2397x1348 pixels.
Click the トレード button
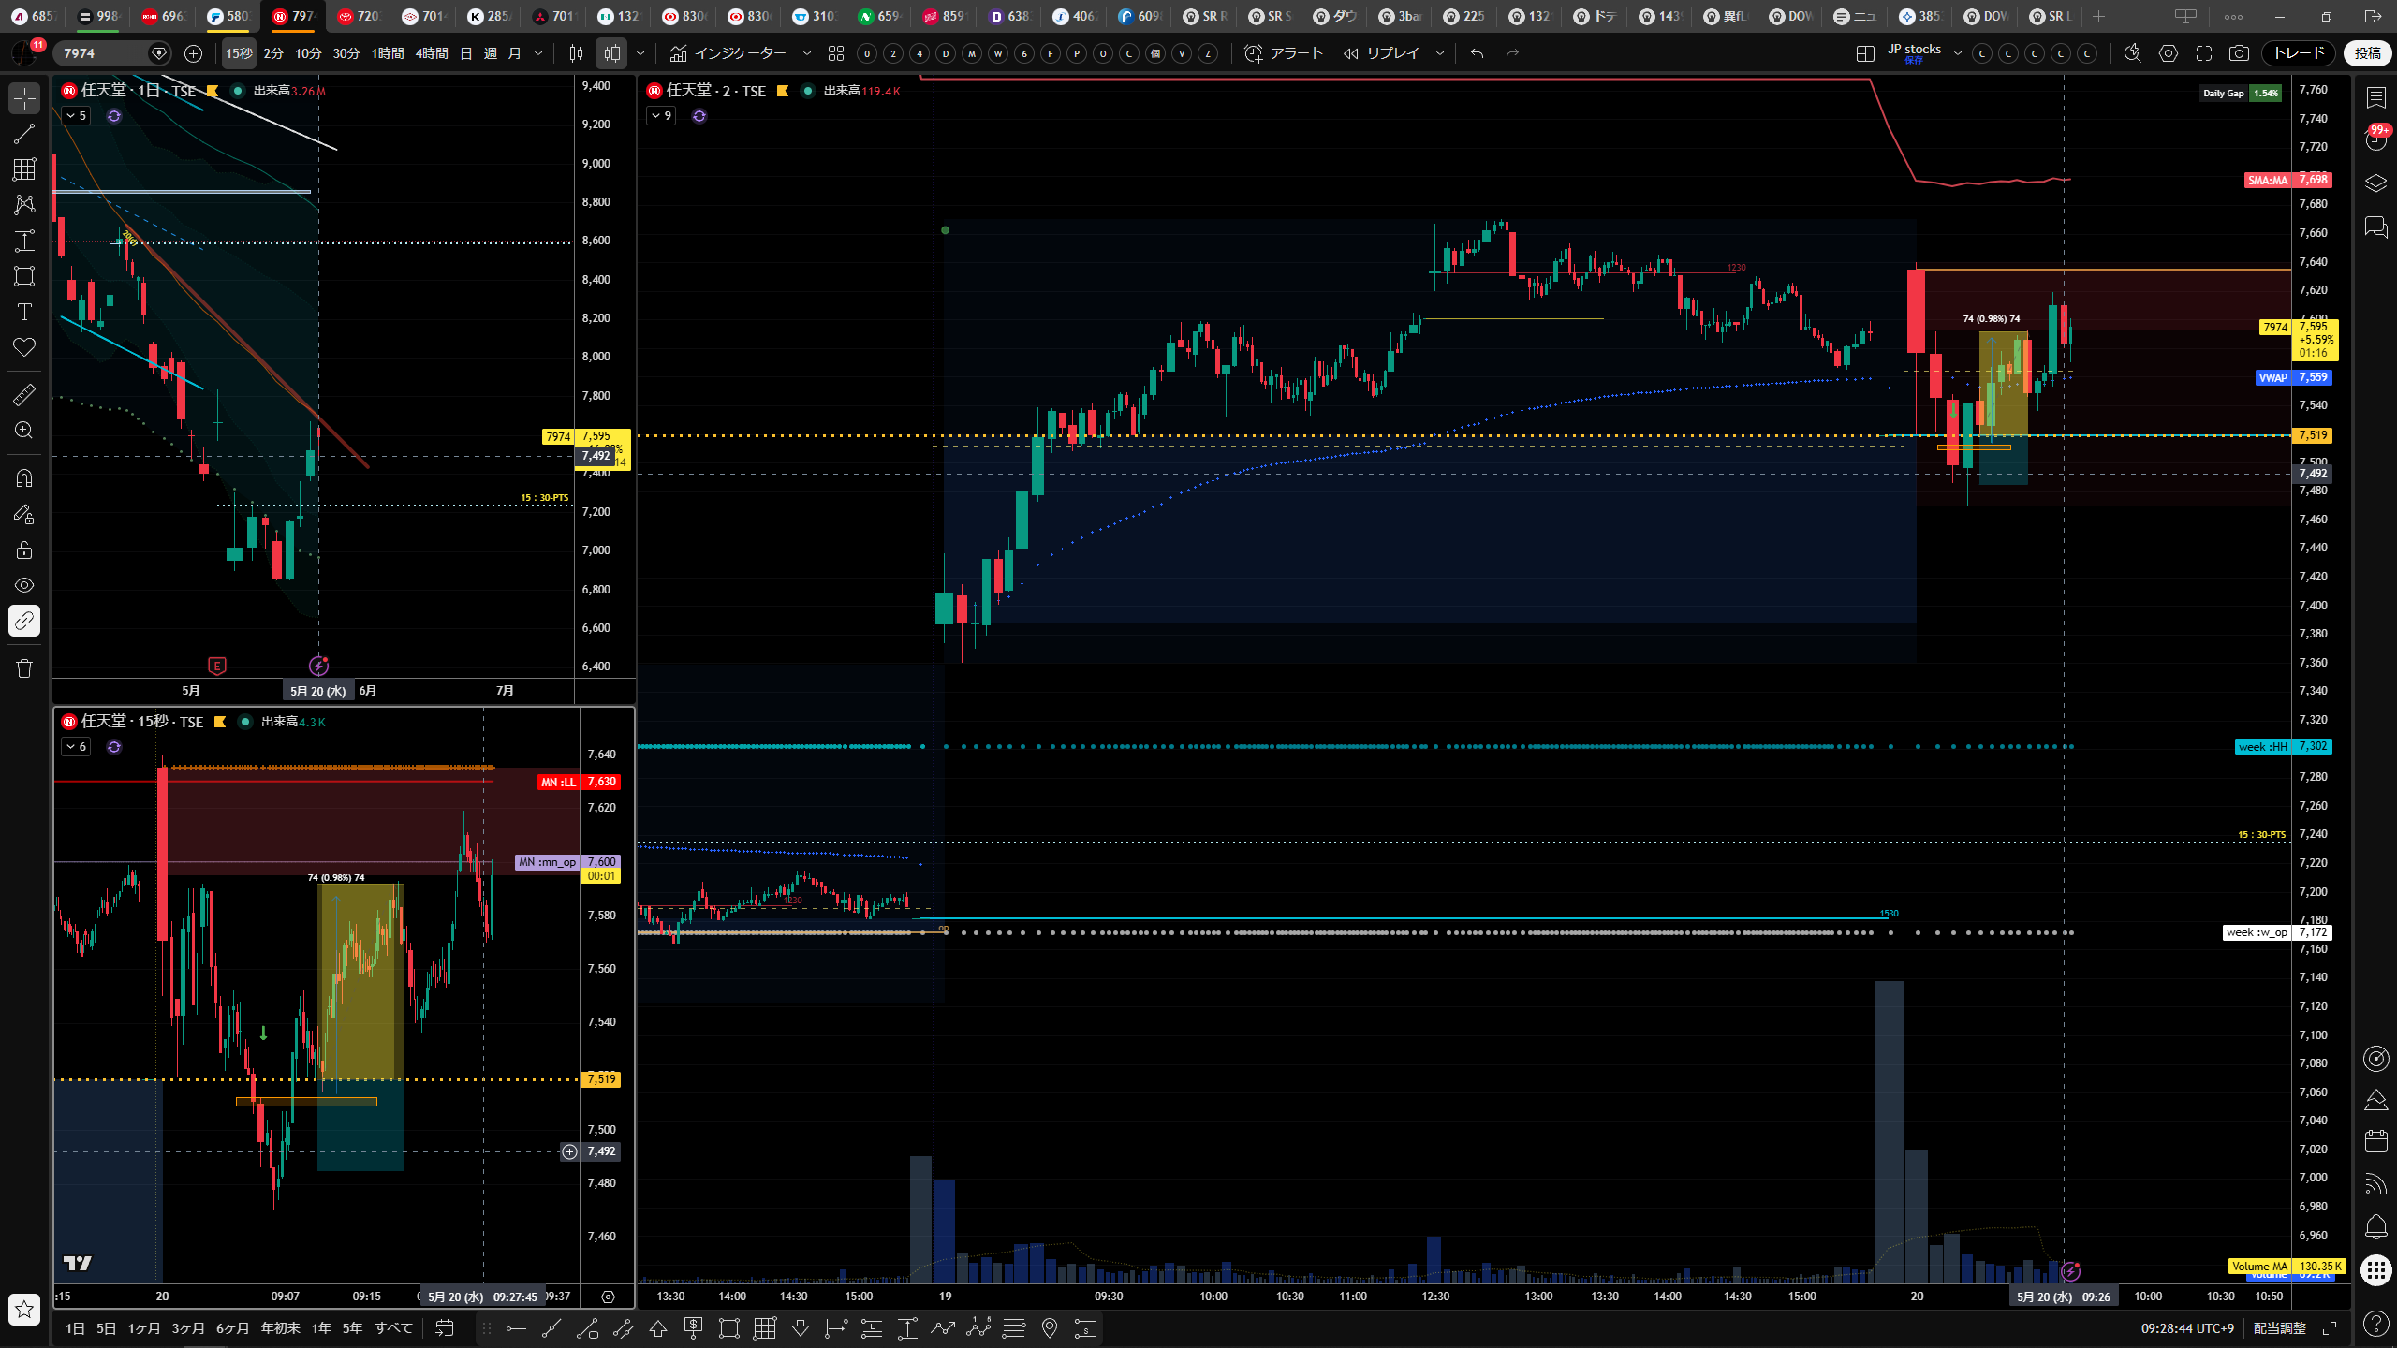[x=2299, y=53]
